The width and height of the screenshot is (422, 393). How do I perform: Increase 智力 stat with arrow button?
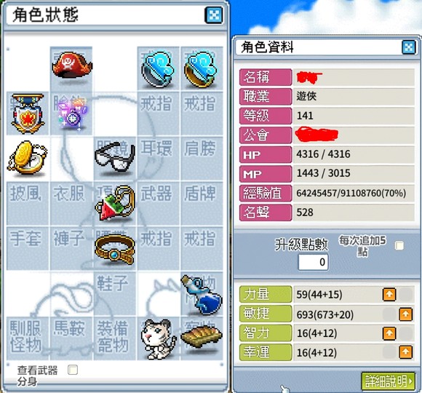pyautogui.click(x=389, y=333)
